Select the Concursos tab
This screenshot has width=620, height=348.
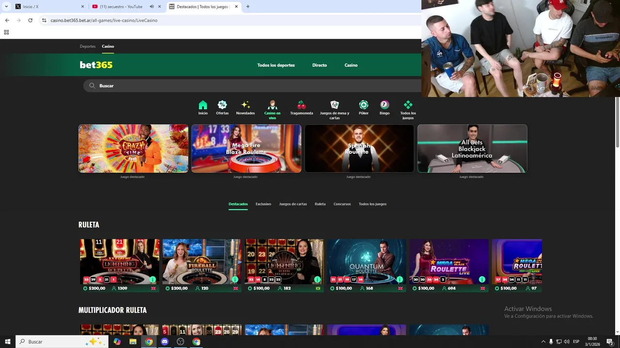tap(342, 204)
